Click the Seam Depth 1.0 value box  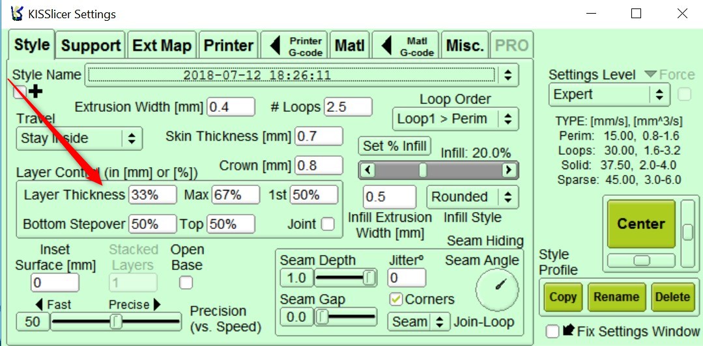tap(297, 278)
